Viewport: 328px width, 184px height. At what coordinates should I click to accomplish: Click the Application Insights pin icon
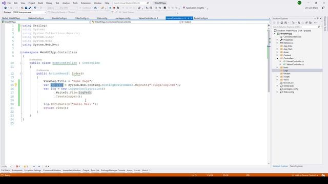184,8
